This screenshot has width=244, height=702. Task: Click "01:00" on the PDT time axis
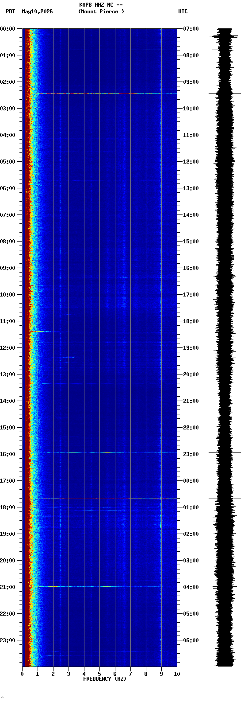click(x=8, y=55)
